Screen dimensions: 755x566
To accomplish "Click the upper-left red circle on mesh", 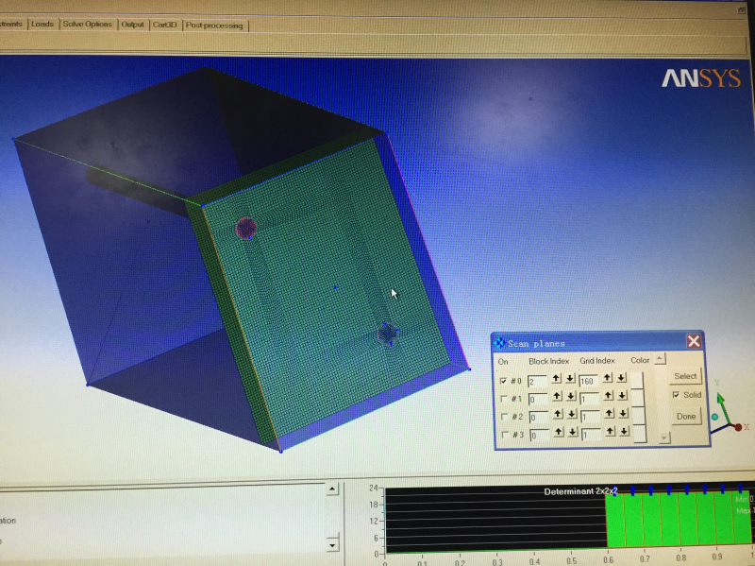I will (x=246, y=228).
